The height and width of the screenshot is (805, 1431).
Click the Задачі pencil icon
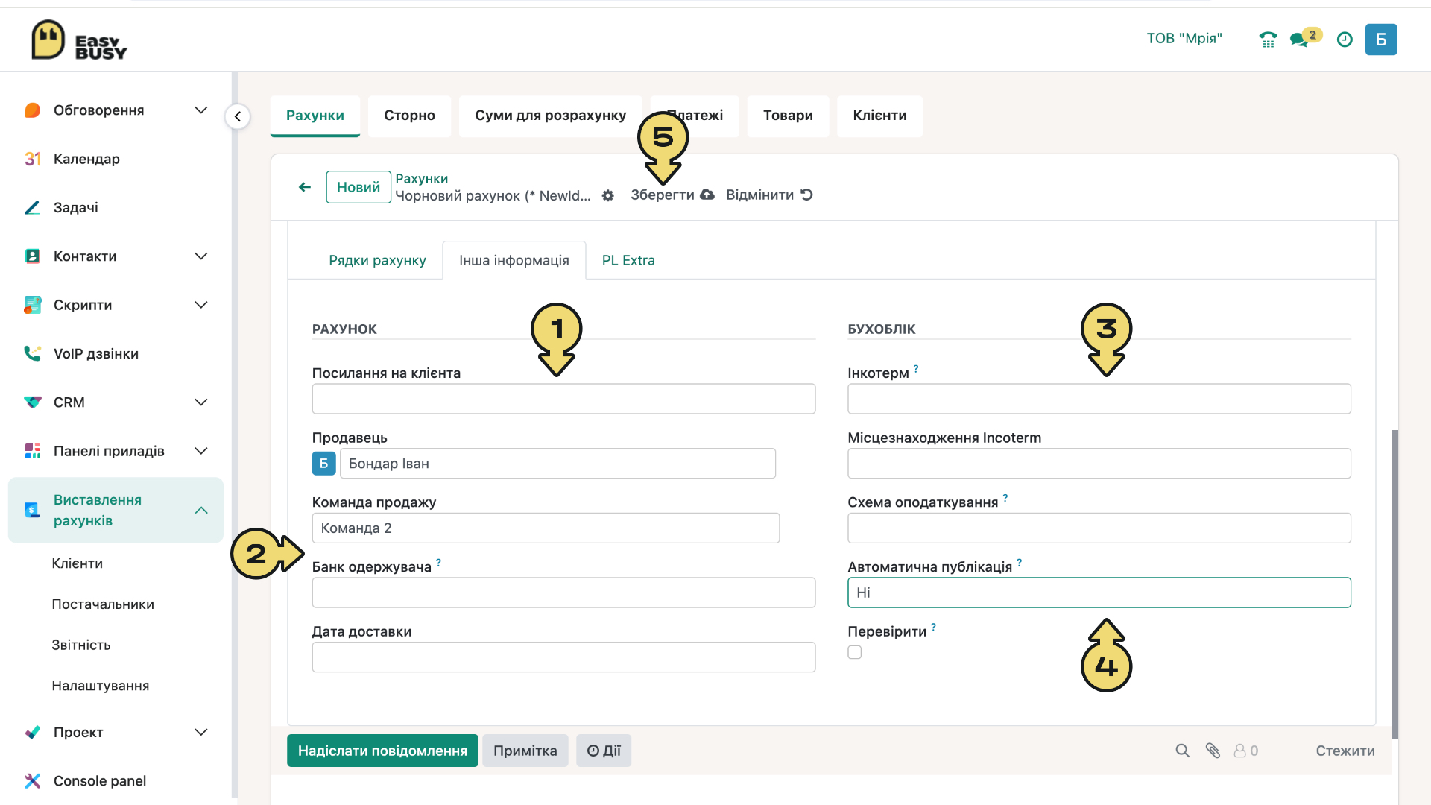[33, 207]
